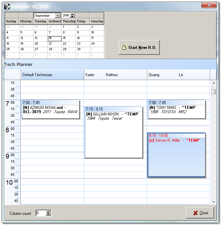The height and width of the screenshot is (226, 222).
Task: Select September 28 in the calendar
Action: [55, 50]
